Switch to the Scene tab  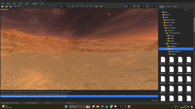coord(169,6)
